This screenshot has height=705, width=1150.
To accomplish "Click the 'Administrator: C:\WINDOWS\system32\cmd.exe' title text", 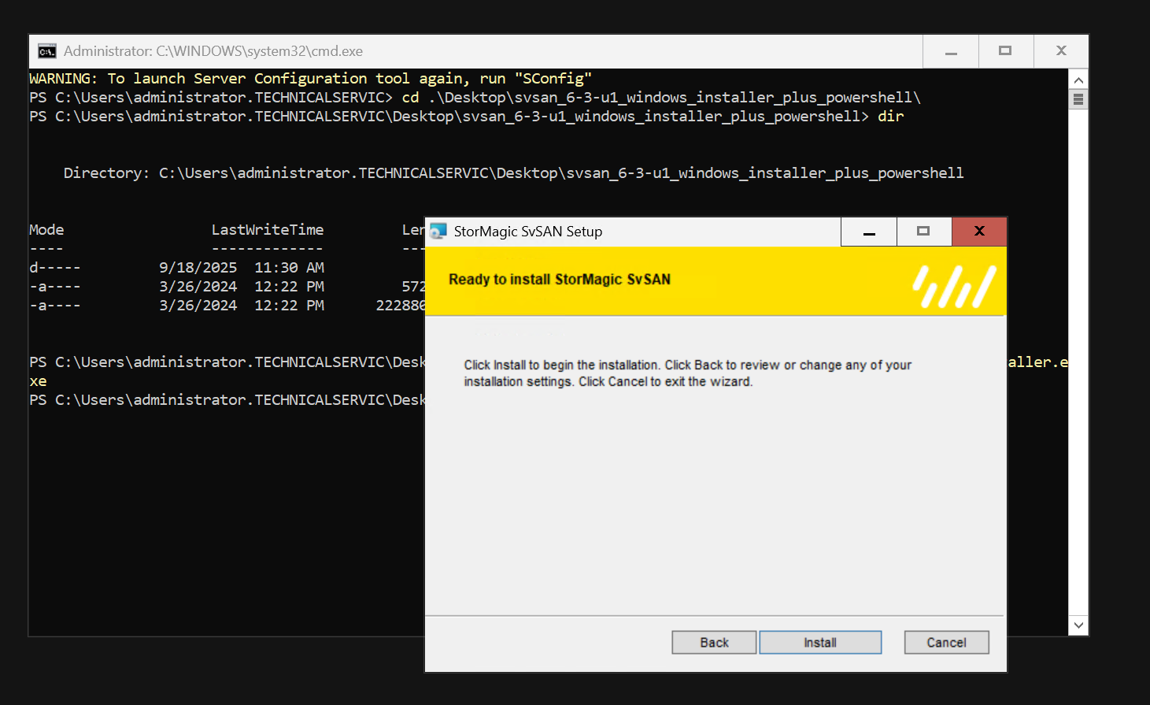I will pos(213,51).
